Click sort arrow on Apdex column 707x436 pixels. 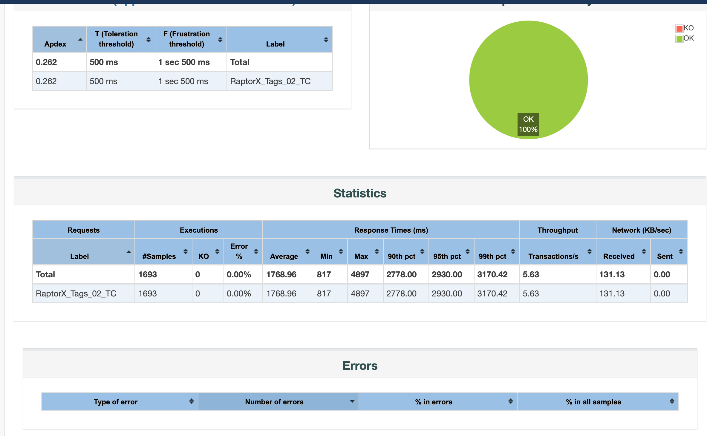(x=80, y=40)
